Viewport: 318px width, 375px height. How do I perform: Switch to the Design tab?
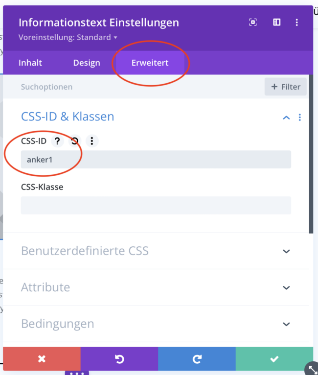tap(87, 63)
